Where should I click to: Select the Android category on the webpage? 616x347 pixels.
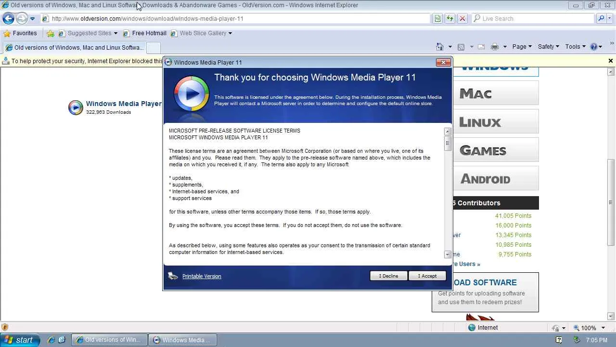(x=495, y=178)
